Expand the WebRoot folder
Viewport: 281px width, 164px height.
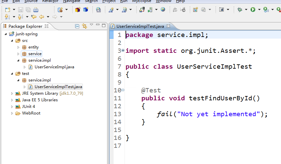point(12,113)
